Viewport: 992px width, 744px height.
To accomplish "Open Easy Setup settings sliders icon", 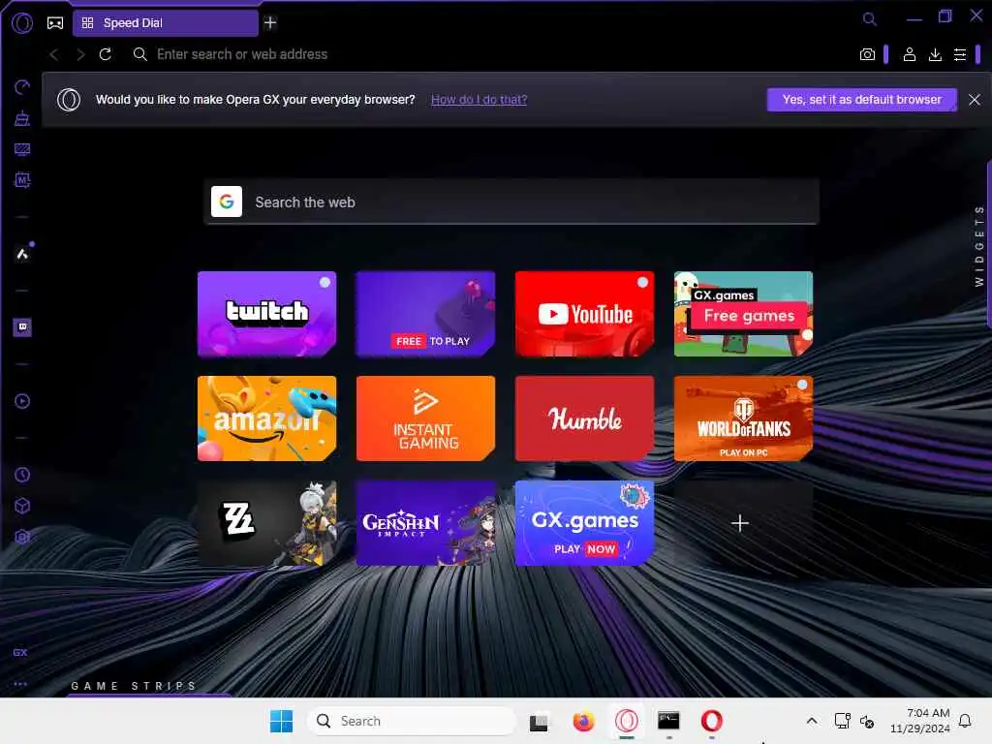I will click(x=960, y=54).
